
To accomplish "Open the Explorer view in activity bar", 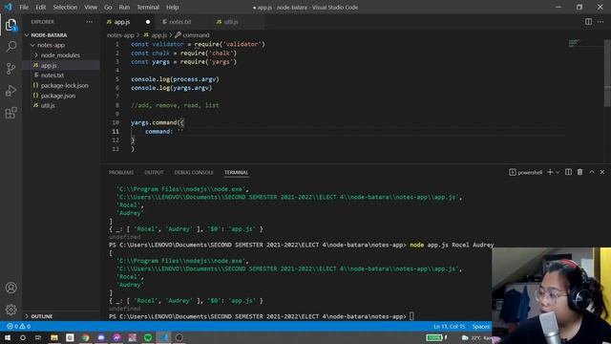I will pyautogui.click(x=11, y=26).
